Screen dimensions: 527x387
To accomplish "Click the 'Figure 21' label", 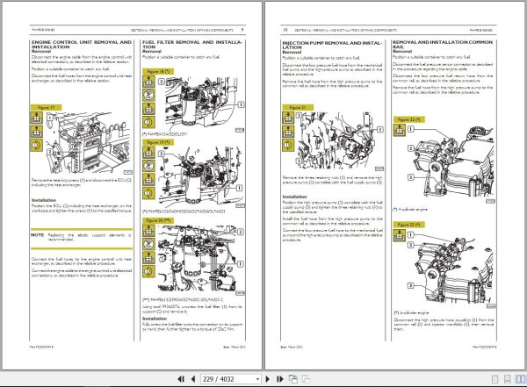I will 298,107.
